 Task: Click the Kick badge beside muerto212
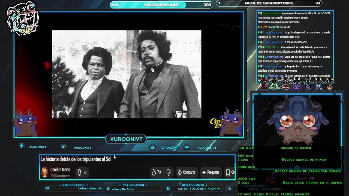point(259,27)
